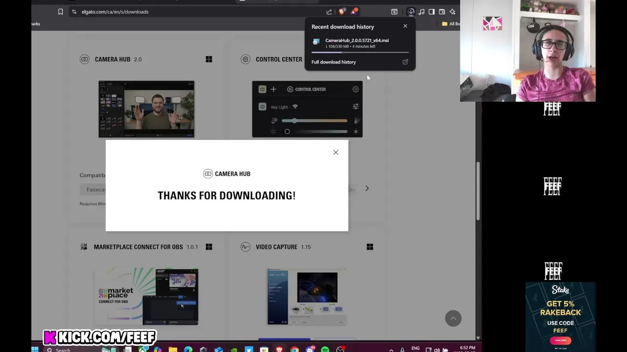The image size is (627, 352).
Task: Click the CameraHub msi installer file icon
Action: (316, 42)
